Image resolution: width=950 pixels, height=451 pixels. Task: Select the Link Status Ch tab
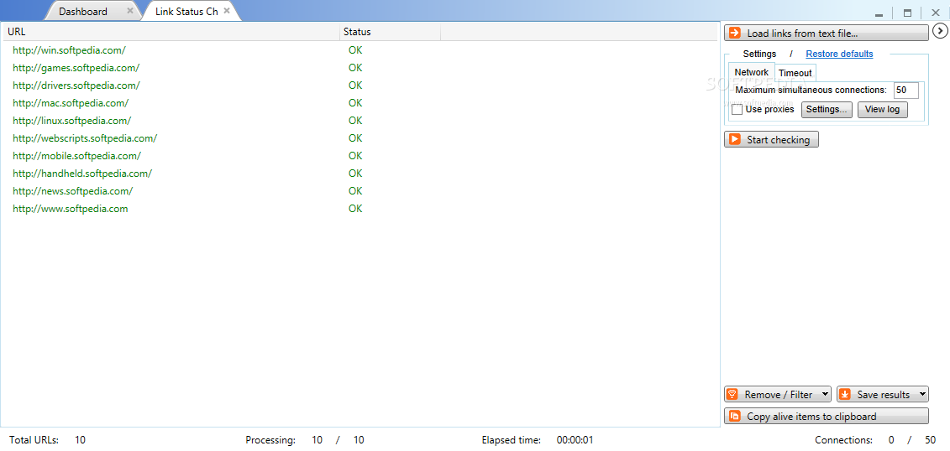pos(186,12)
